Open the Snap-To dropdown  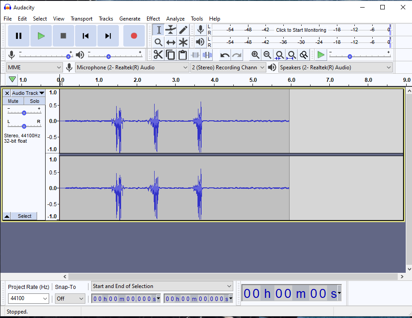pos(70,298)
